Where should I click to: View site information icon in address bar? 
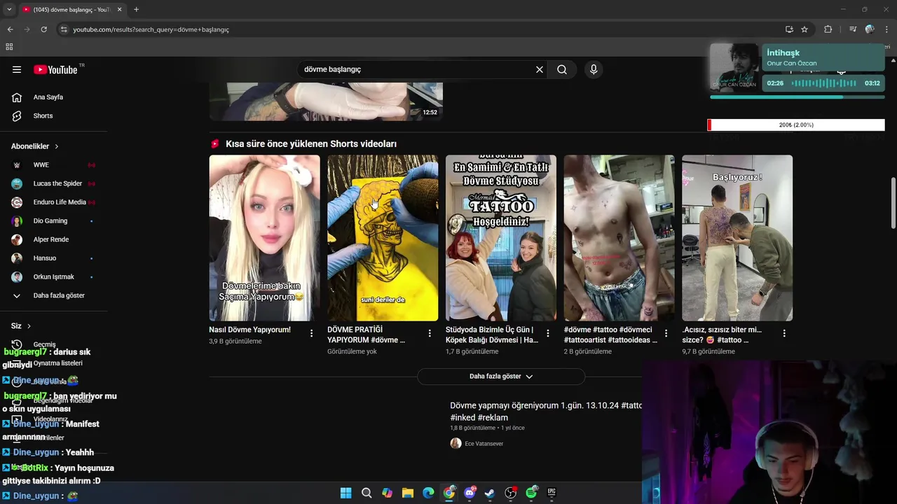point(64,29)
